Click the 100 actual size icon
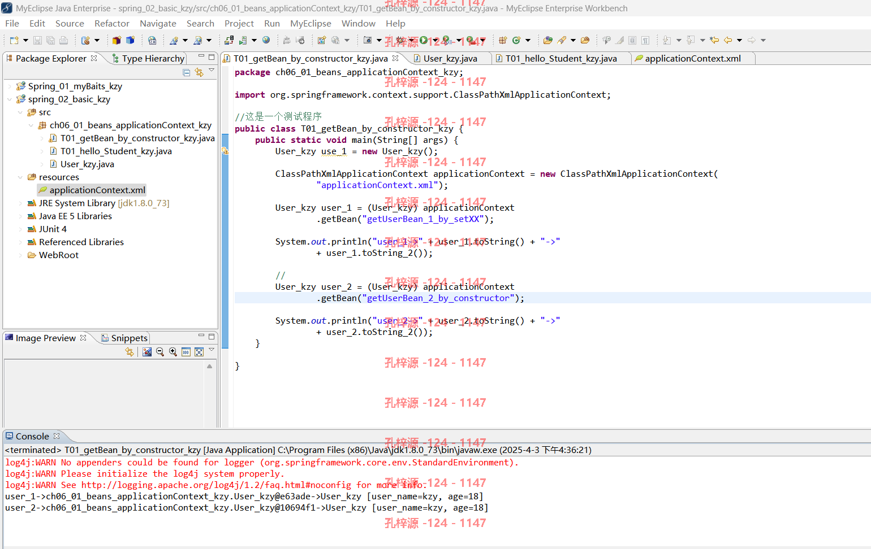The height and width of the screenshot is (549, 871). click(186, 352)
